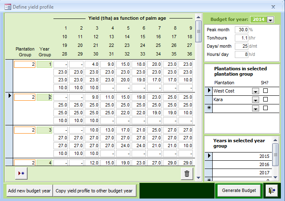Viewport: 285px width, 201px height.
Task: Click the 21.0 age-6 cell in Year Group 3
Action: (139, 130)
